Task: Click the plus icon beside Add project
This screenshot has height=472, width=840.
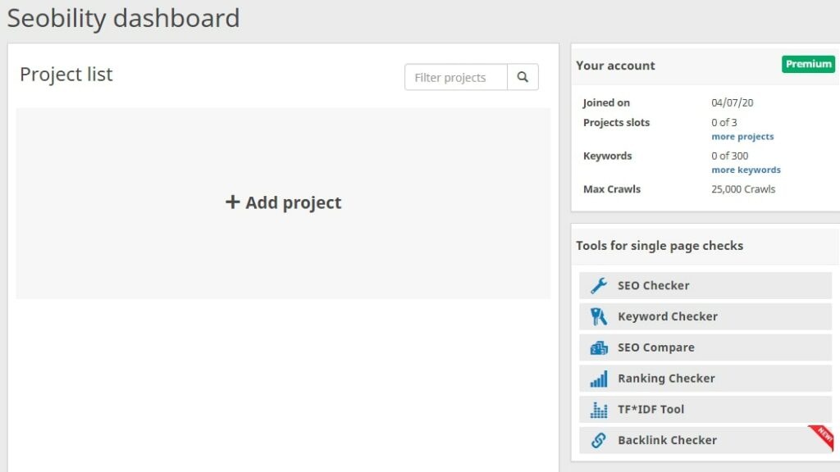Action: pos(232,202)
